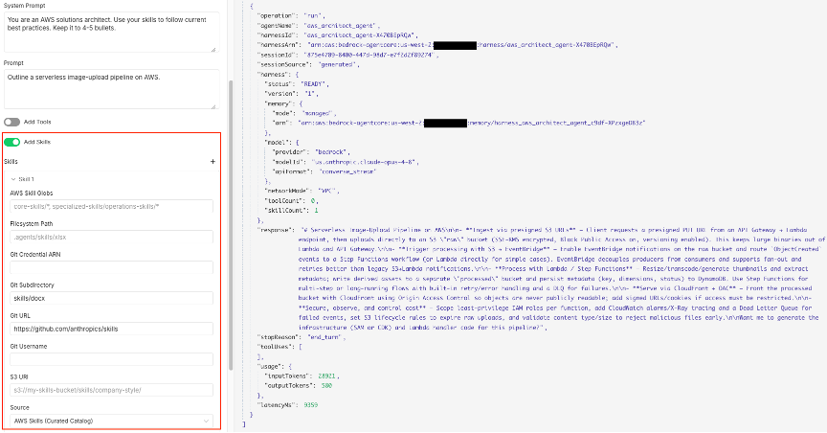Toggle the Add Tools switch on

point(11,122)
